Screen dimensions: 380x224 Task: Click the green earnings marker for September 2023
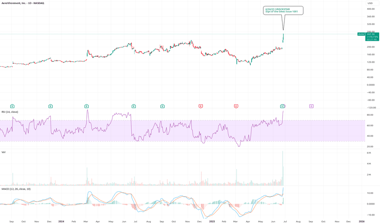(x=12, y=106)
